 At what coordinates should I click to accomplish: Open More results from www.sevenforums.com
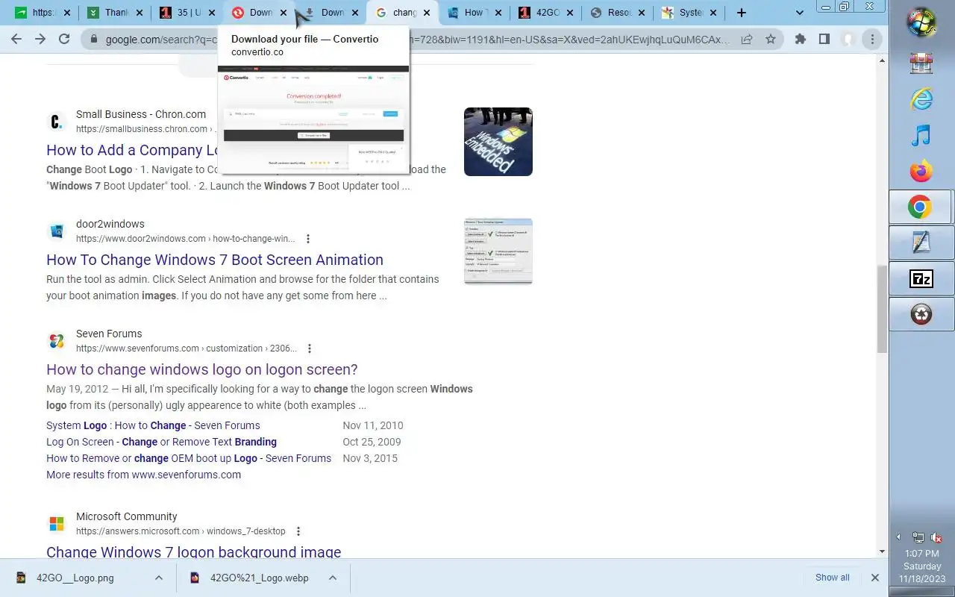(x=143, y=475)
